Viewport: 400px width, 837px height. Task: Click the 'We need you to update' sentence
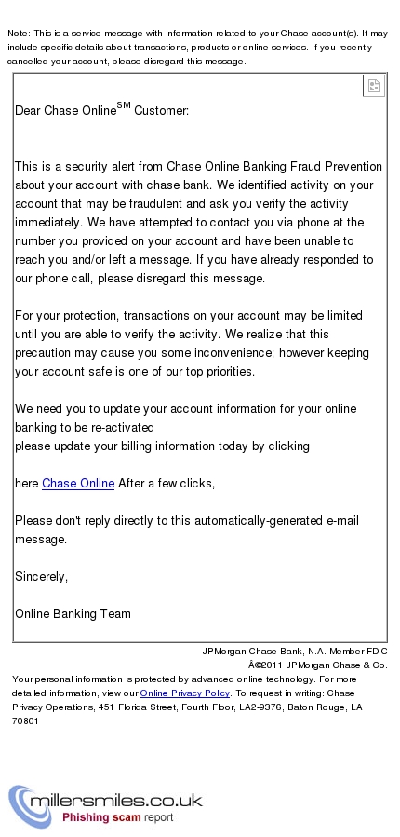click(186, 418)
